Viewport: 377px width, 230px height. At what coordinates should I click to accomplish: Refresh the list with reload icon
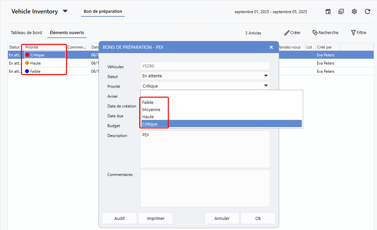coord(367,11)
